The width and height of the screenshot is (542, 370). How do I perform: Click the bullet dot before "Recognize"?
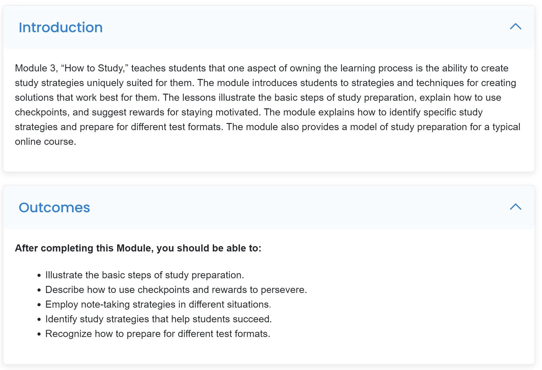point(39,334)
